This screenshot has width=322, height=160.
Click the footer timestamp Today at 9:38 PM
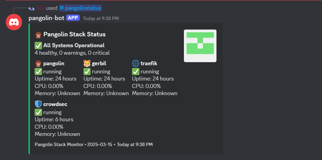(x=135, y=144)
